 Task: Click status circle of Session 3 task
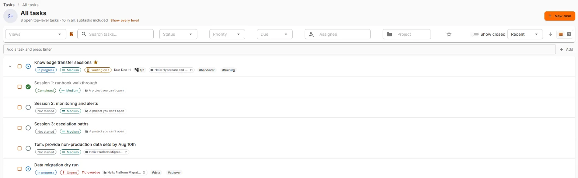[28, 128]
